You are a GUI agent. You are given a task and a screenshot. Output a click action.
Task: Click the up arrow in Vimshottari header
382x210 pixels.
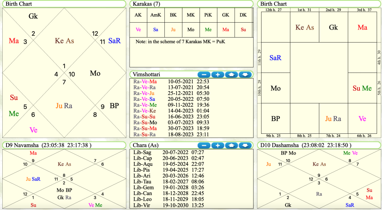(x=231, y=74)
